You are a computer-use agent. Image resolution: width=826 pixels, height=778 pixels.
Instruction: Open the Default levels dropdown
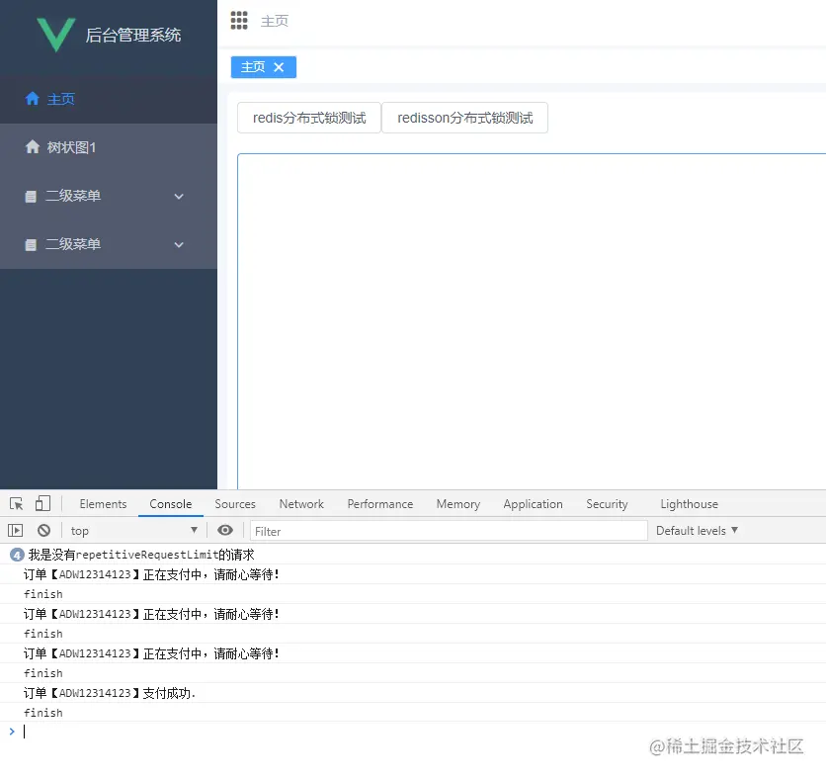coord(697,530)
